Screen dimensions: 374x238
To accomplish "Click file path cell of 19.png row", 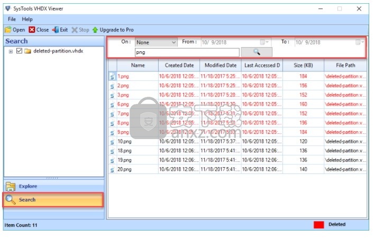I will pyautogui.click(x=345, y=160).
